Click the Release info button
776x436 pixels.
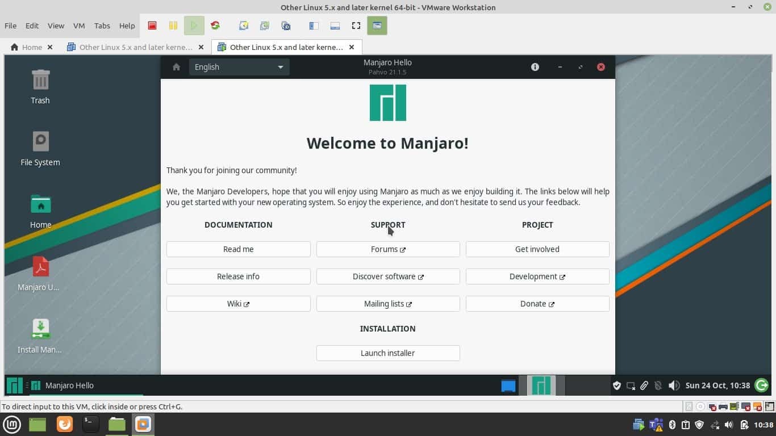point(239,276)
